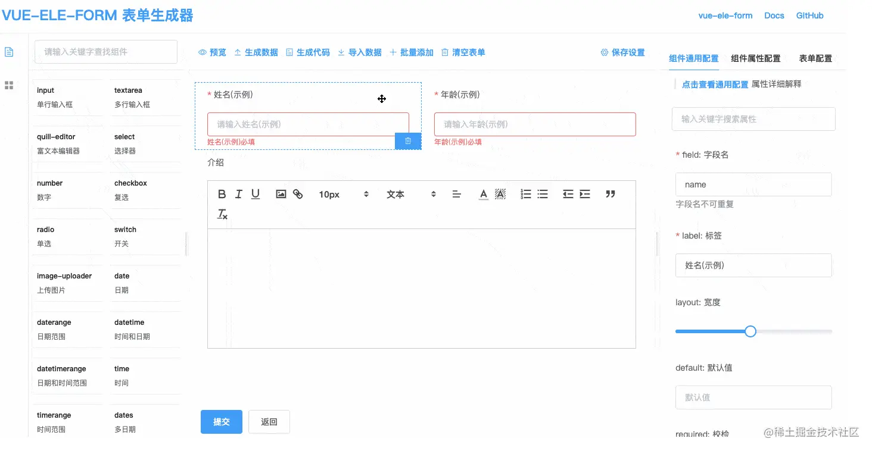Click 预览 preview button

tap(212, 52)
